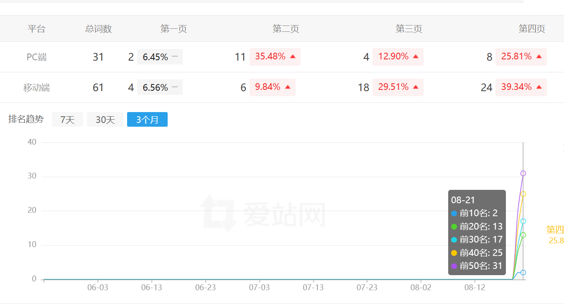Click red up arrow beside 25.81%
Image resolution: width=564 pixels, height=304 pixels.
(x=539, y=56)
